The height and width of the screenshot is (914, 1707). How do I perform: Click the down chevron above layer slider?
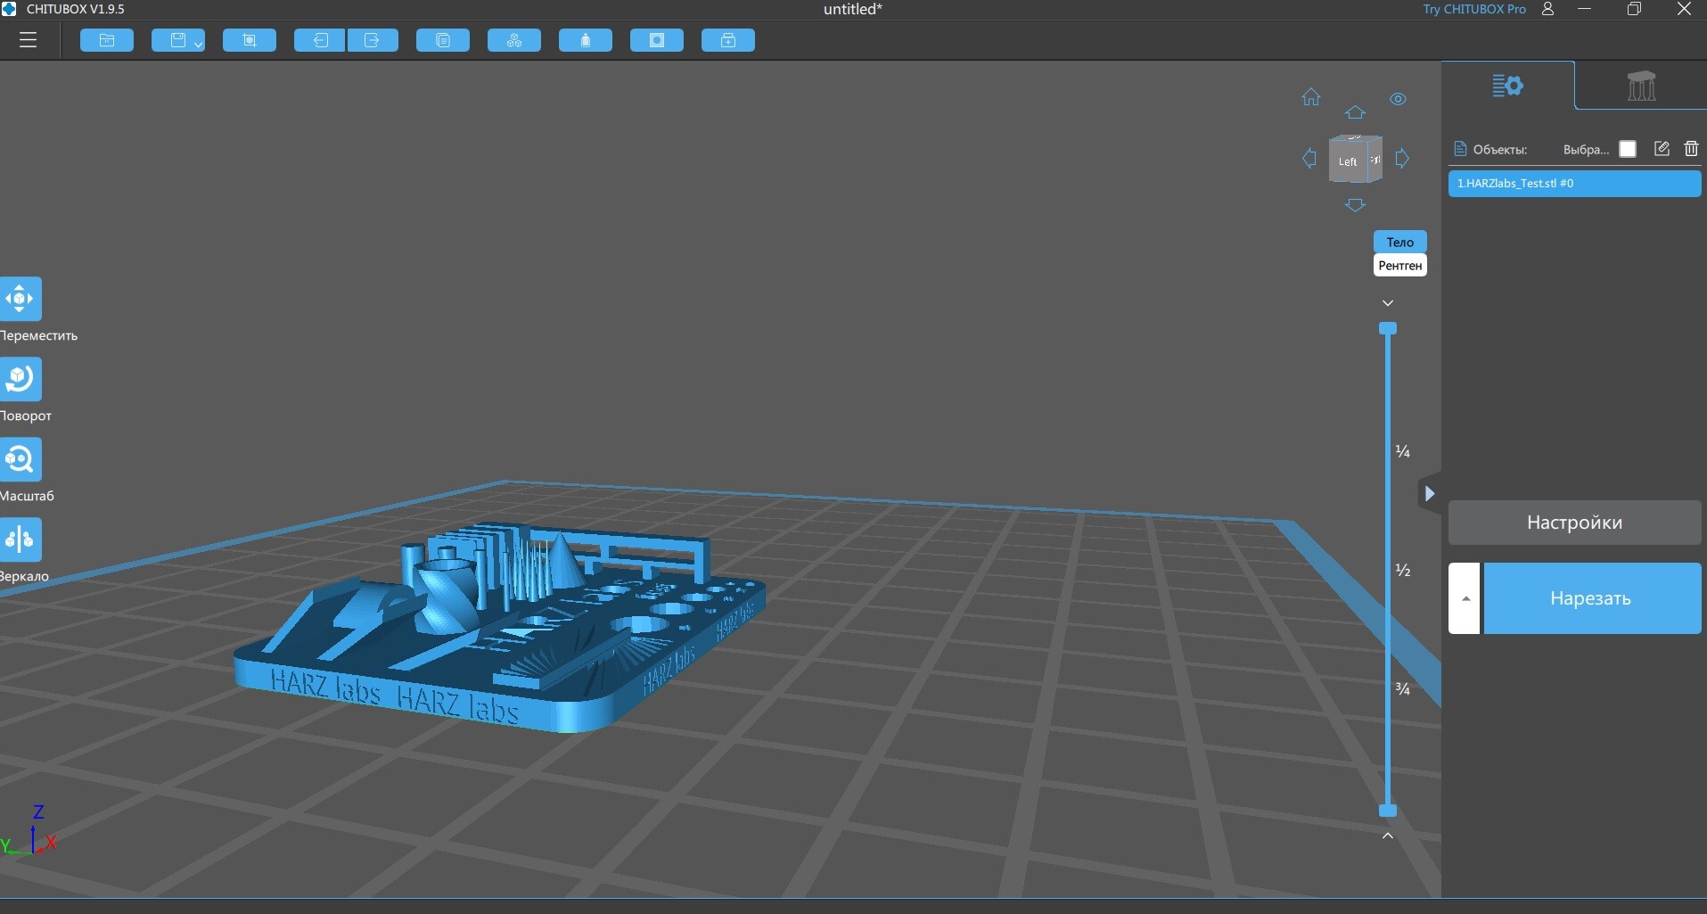[x=1388, y=303]
